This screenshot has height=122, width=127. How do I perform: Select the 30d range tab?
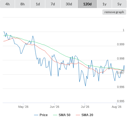(69, 4)
